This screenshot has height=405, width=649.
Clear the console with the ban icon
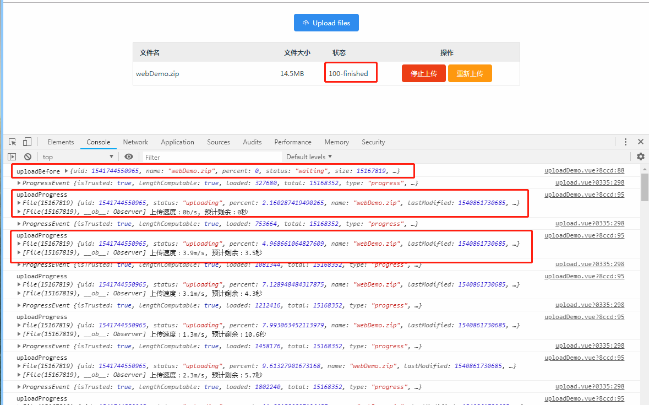pos(28,157)
